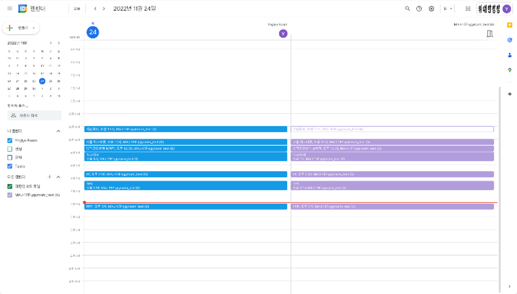The width and height of the screenshot is (517, 294).
Task: Open the calendar search icon
Action: (407, 9)
